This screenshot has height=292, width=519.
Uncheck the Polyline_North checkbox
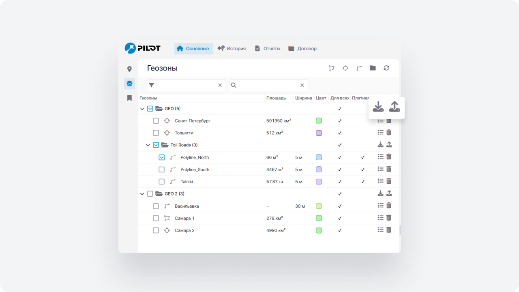[161, 157]
